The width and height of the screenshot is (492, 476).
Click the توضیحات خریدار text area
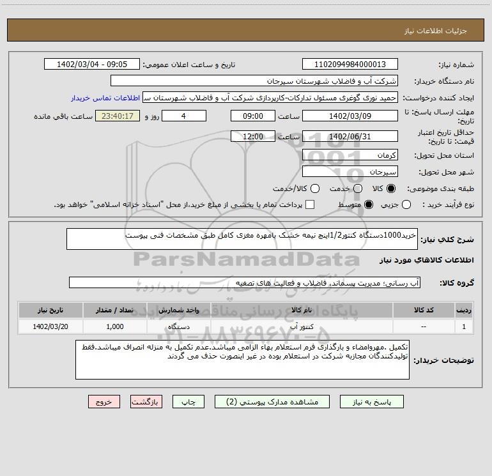click(242, 360)
